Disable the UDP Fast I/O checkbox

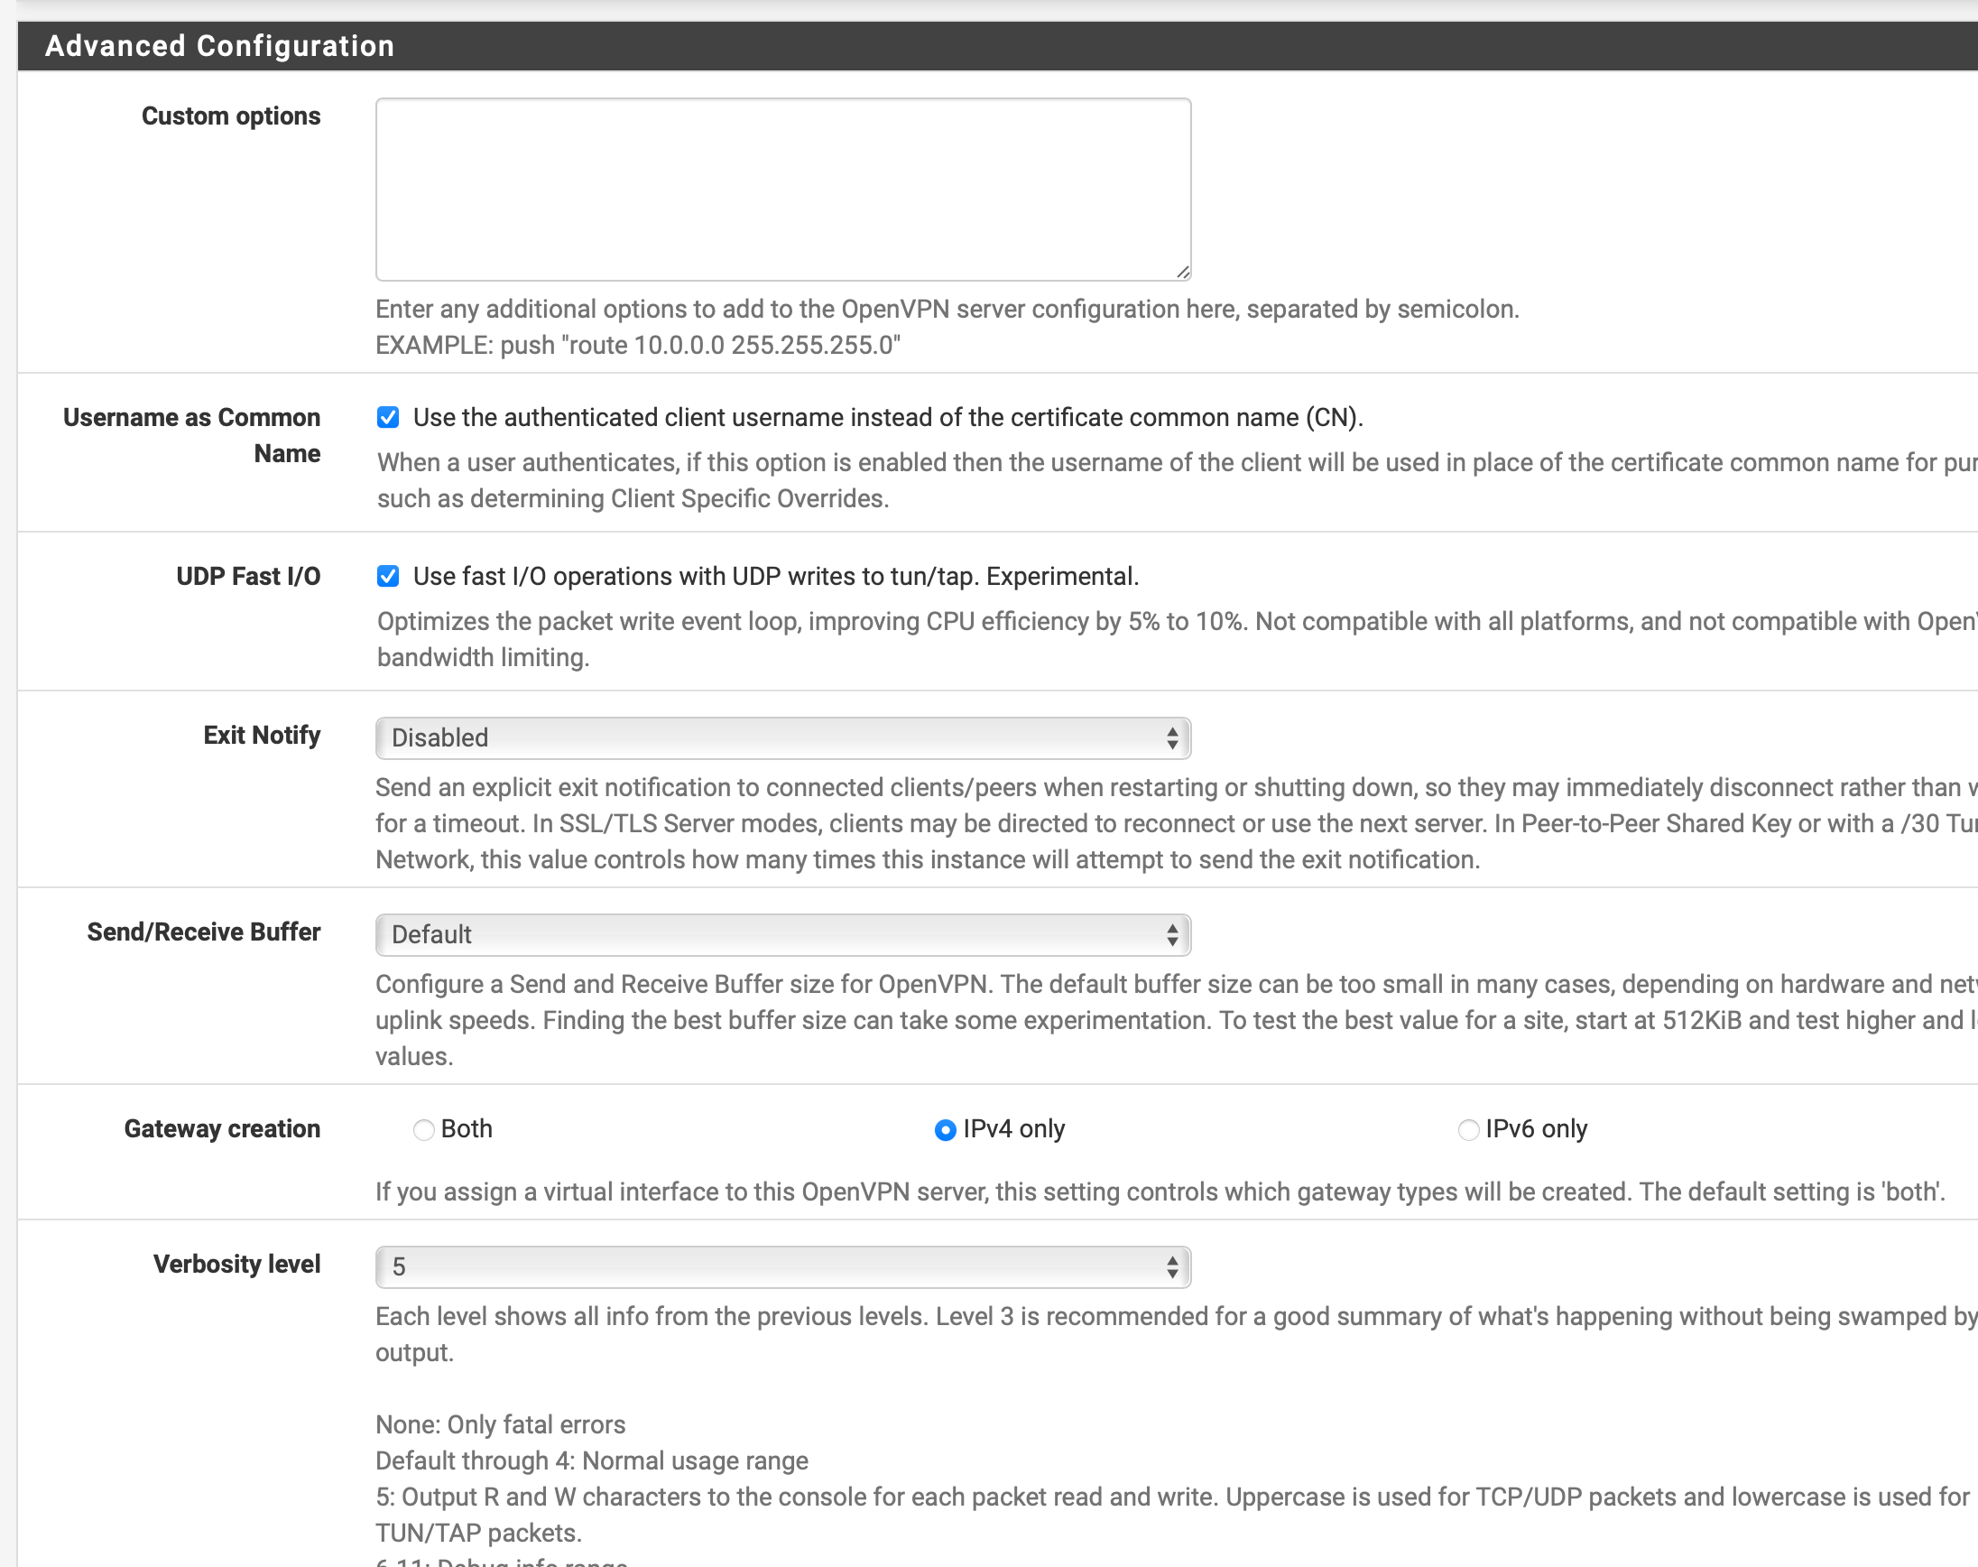[388, 576]
